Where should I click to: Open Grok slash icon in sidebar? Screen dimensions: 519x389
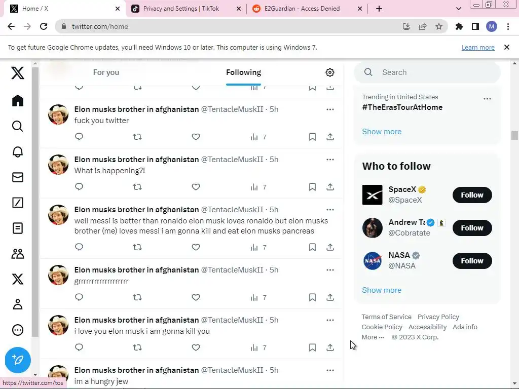tap(18, 203)
